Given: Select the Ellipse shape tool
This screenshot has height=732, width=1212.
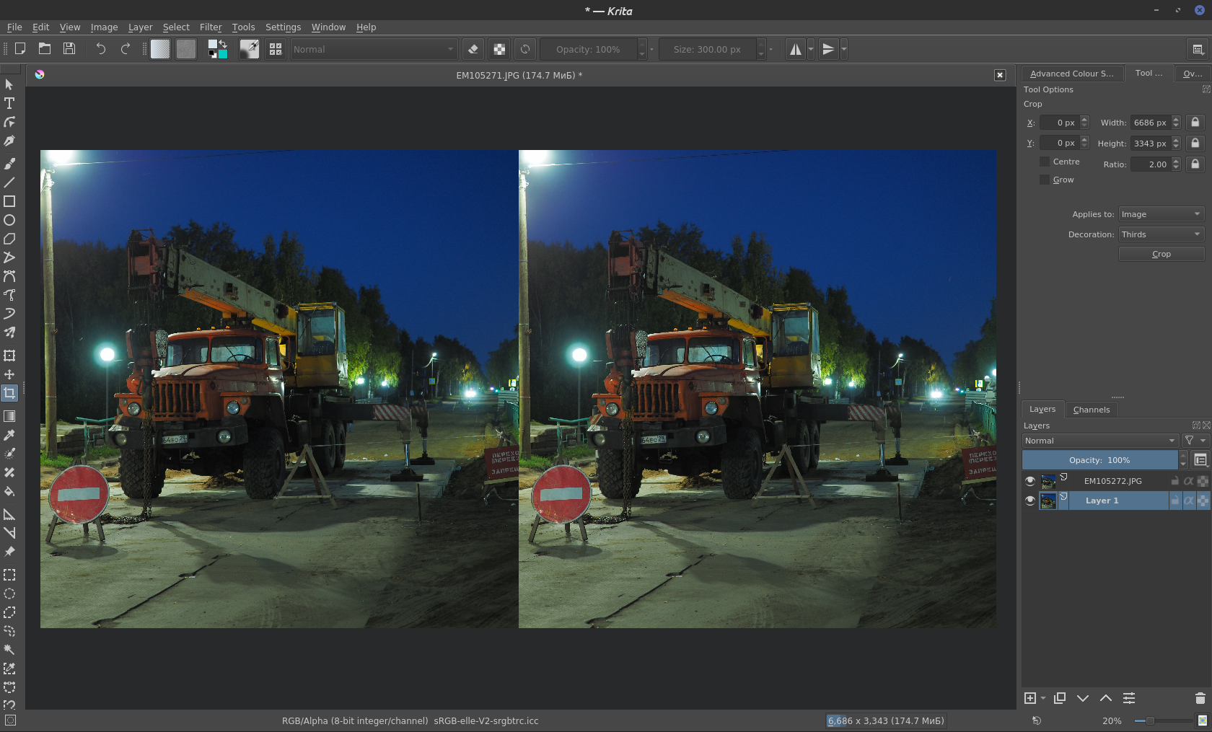Looking at the screenshot, I should click(9, 220).
